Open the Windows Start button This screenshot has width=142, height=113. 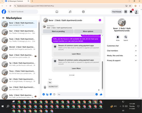3,106
